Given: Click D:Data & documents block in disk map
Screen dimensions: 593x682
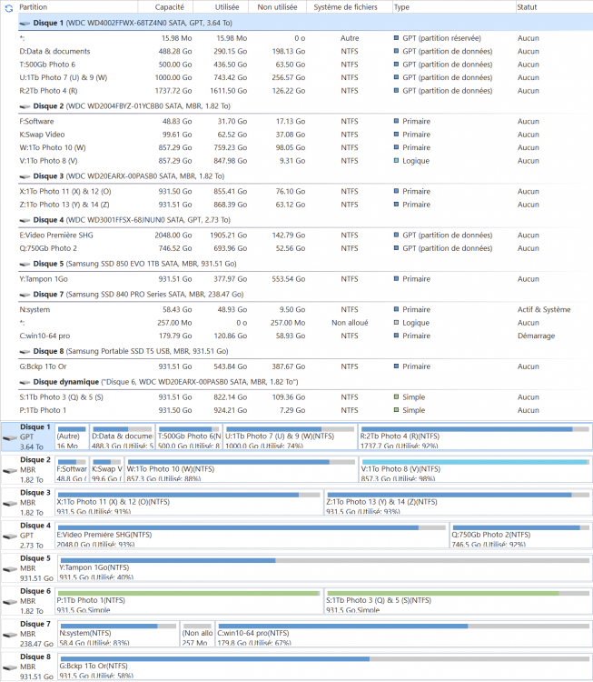Looking at the screenshot, I should pyautogui.click(x=122, y=436).
